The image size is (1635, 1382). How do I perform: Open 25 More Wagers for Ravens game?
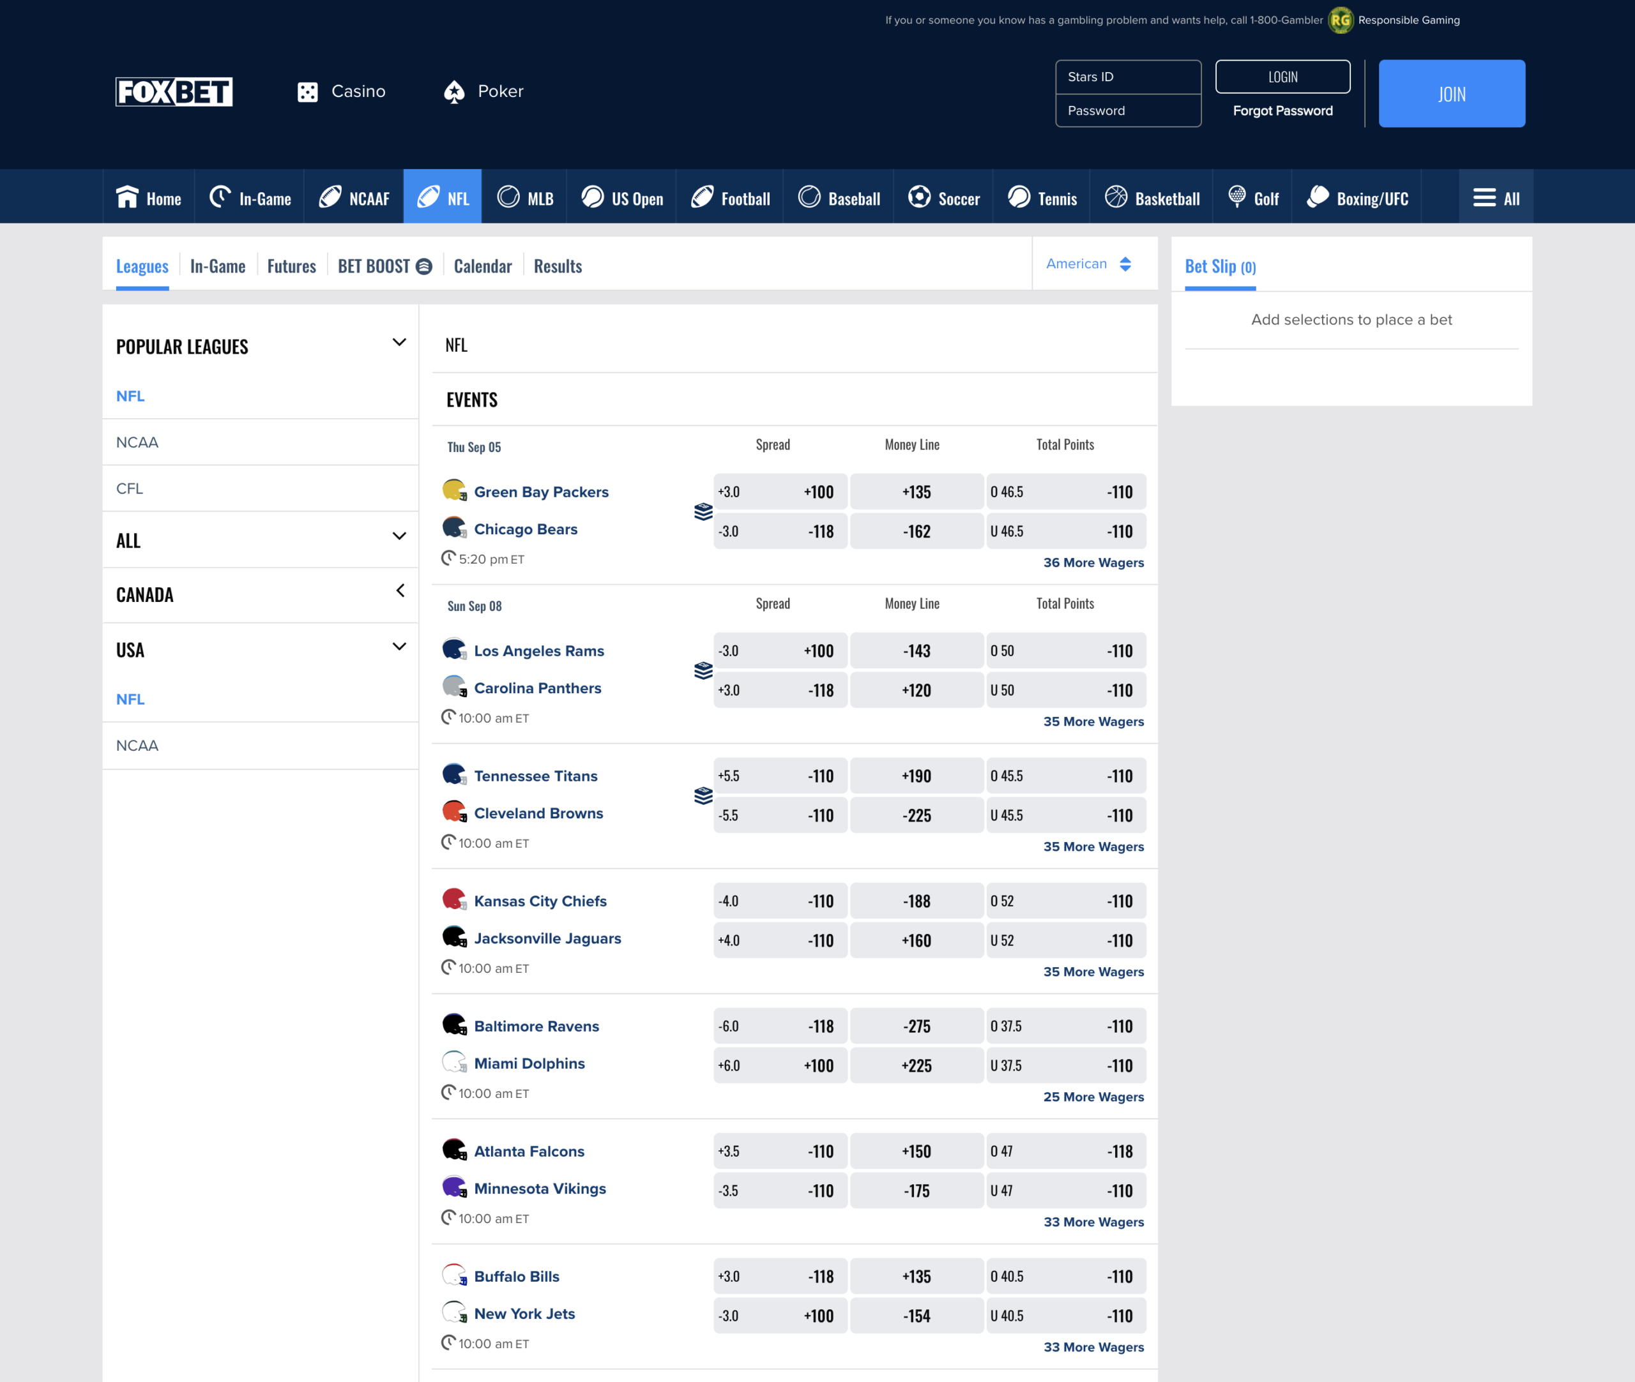pos(1093,1097)
